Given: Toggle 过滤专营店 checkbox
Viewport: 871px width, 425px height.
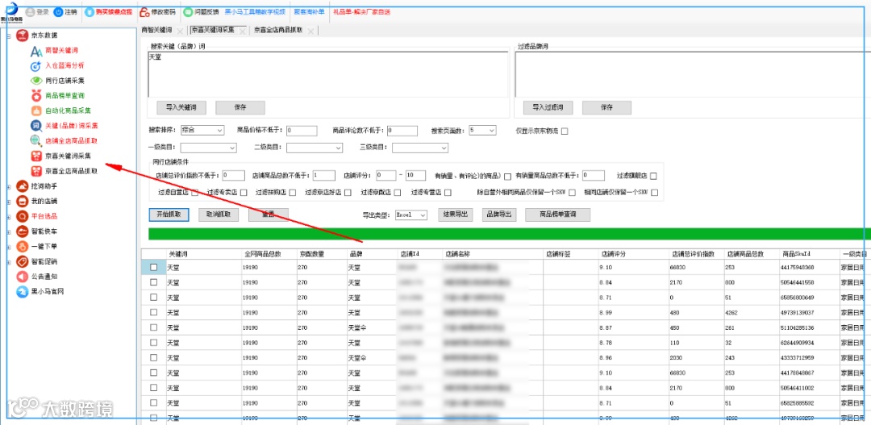Looking at the screenshot, I should tap(448, 194).
